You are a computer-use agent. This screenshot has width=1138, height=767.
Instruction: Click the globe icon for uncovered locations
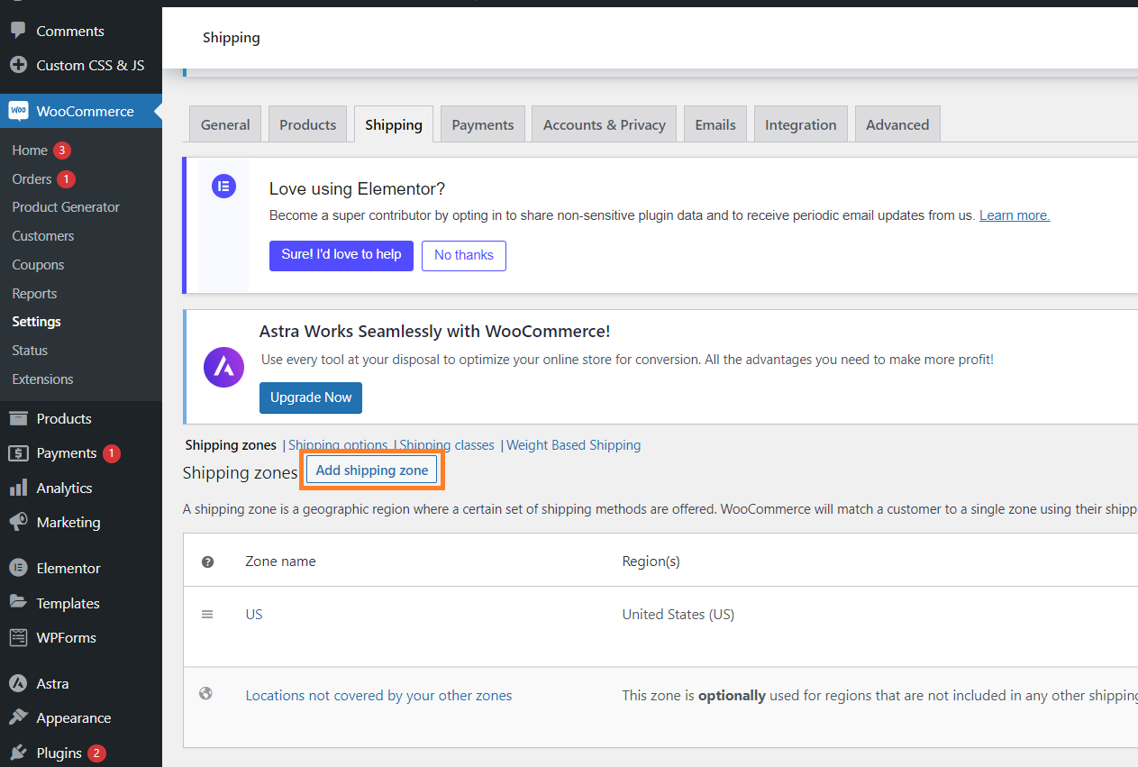click(x=206, y=694)
